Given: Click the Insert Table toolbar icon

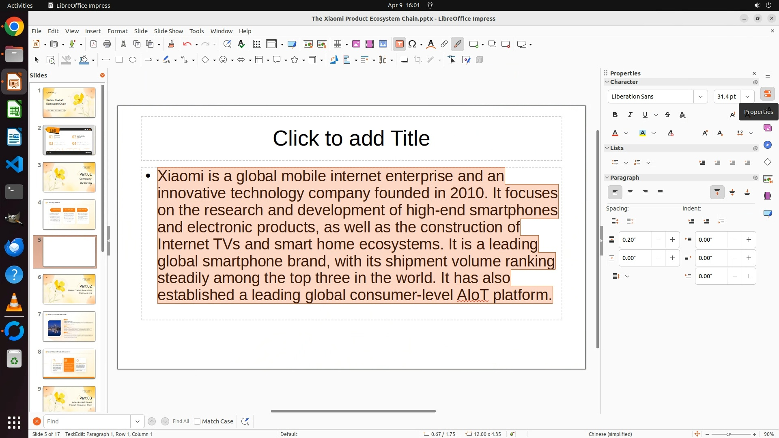Looking at the screenshot, I should [x=338, y=44].
